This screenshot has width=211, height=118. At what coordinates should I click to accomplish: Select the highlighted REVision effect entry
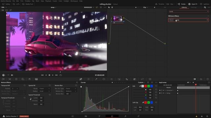188,20
